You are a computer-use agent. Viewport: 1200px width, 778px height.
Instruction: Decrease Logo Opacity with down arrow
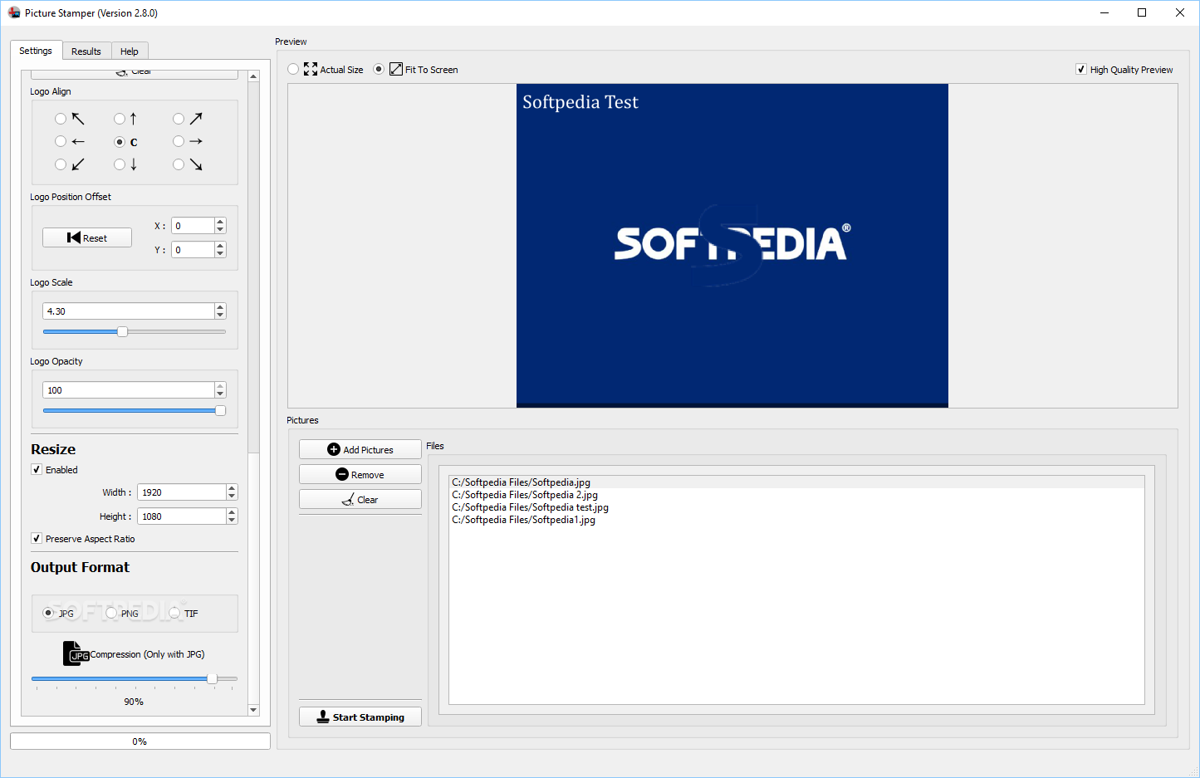click(220, 394)
